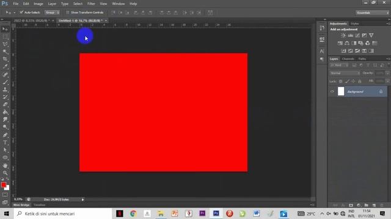Viewport: 391px width, 219px height.
Task: Open Word from the taskbar
Action: (256, 214)
